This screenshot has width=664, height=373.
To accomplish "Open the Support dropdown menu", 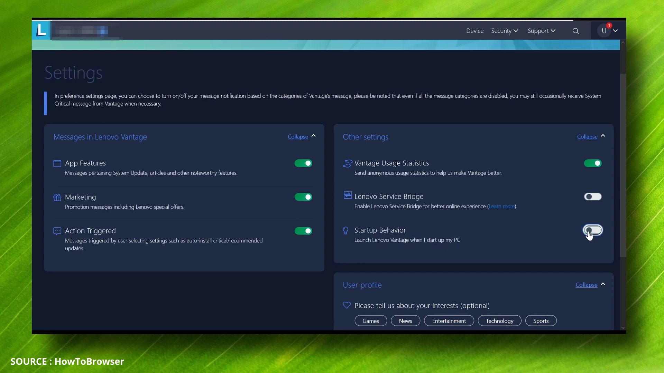I will click(542, 31).
